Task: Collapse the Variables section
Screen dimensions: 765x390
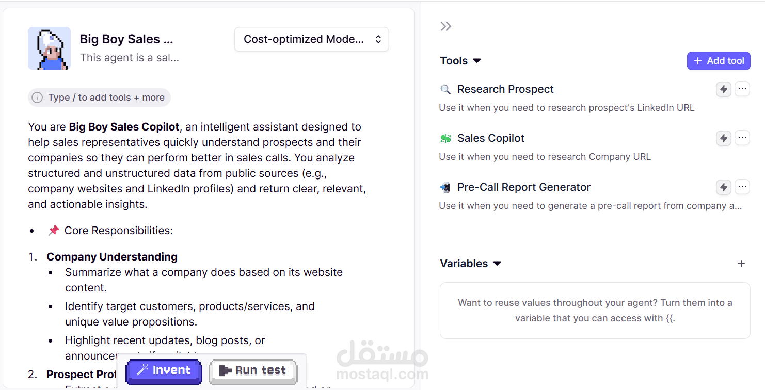Action: tap(497, 264)
